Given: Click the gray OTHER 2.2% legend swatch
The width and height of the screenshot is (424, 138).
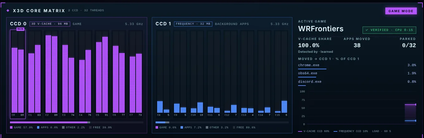Looking at the screenshot, I should pyautogui.click(x=63, y=127).
